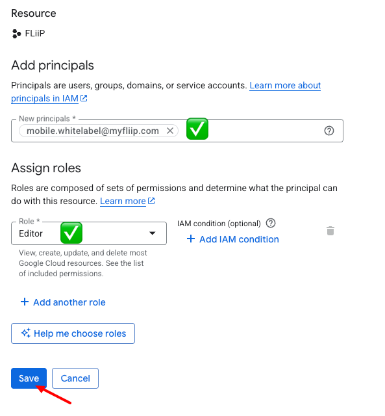This screenshot has height=416, width=385.
Task: Click the FLiiP resource project icon
Action: (x=16, y=34)
